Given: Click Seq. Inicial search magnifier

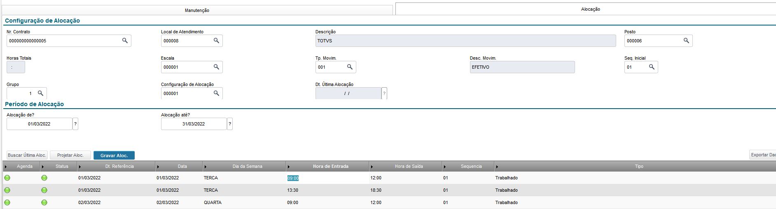Looking at the screenshot, I should 652,67.
